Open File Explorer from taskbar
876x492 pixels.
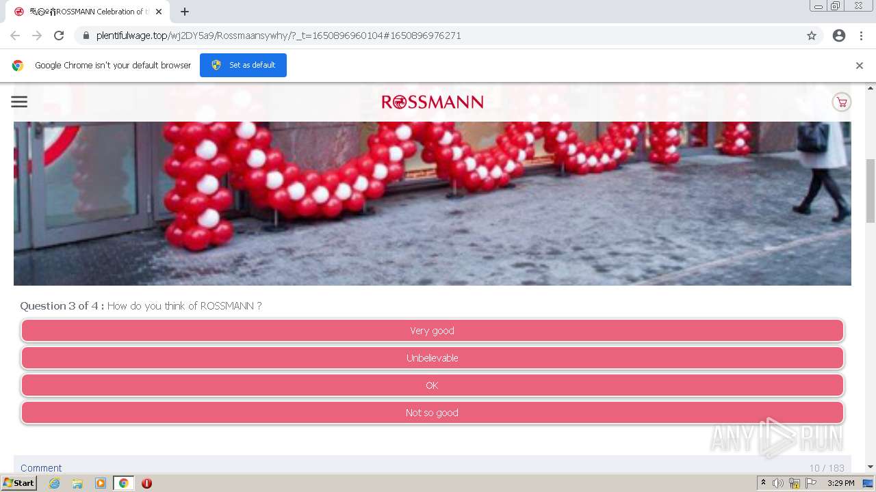[77, 483]
